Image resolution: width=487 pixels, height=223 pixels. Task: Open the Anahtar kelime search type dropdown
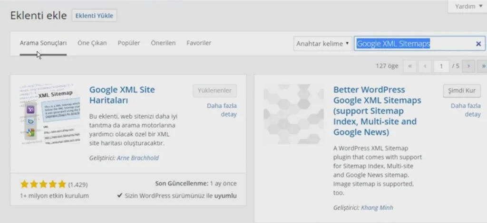323,44
